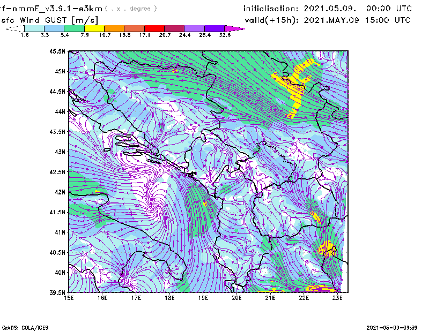Click the '45N' latitude label
Screen dimensions: 429x331
[x=60, y=71]
